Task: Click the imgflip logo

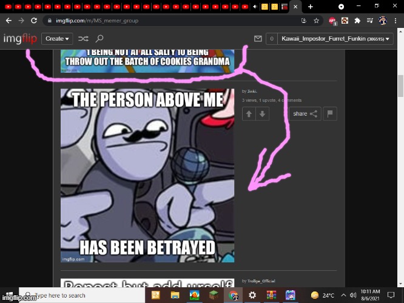Action: coord(20,39)
